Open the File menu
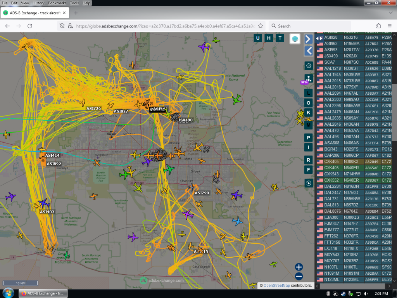 (5, 3)
